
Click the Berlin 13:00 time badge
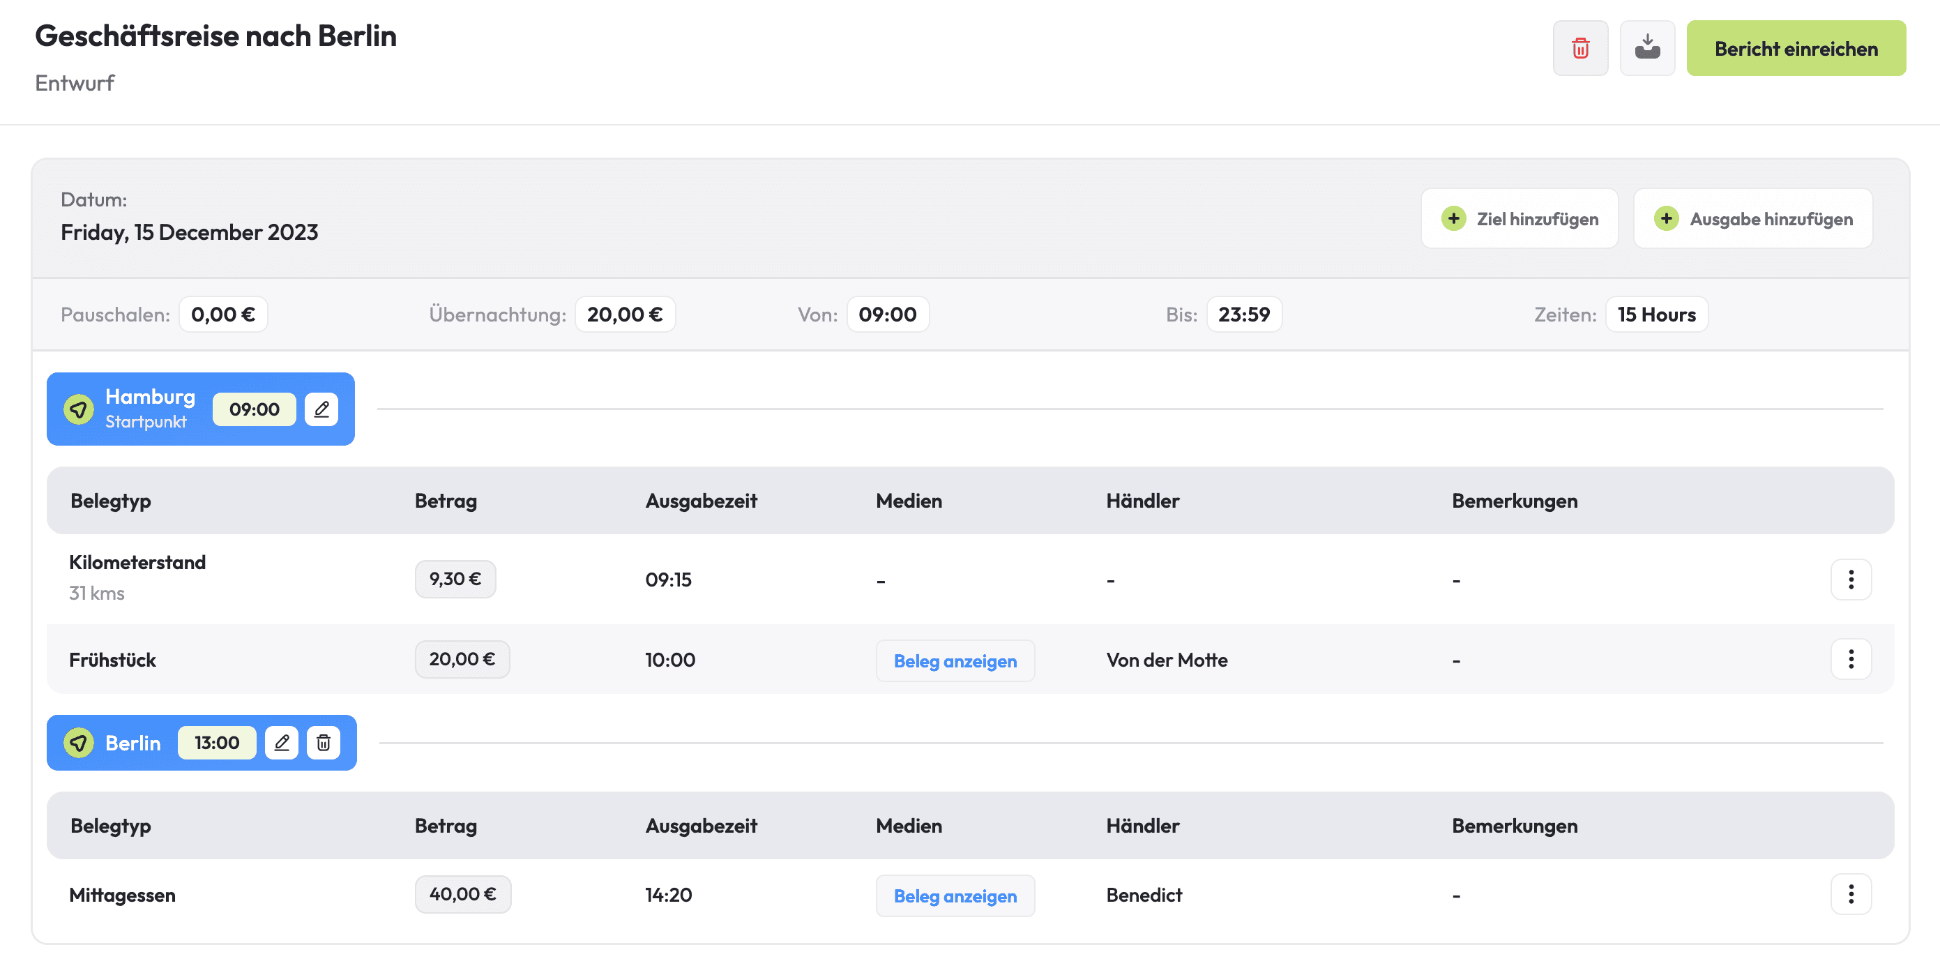[217, 743]
